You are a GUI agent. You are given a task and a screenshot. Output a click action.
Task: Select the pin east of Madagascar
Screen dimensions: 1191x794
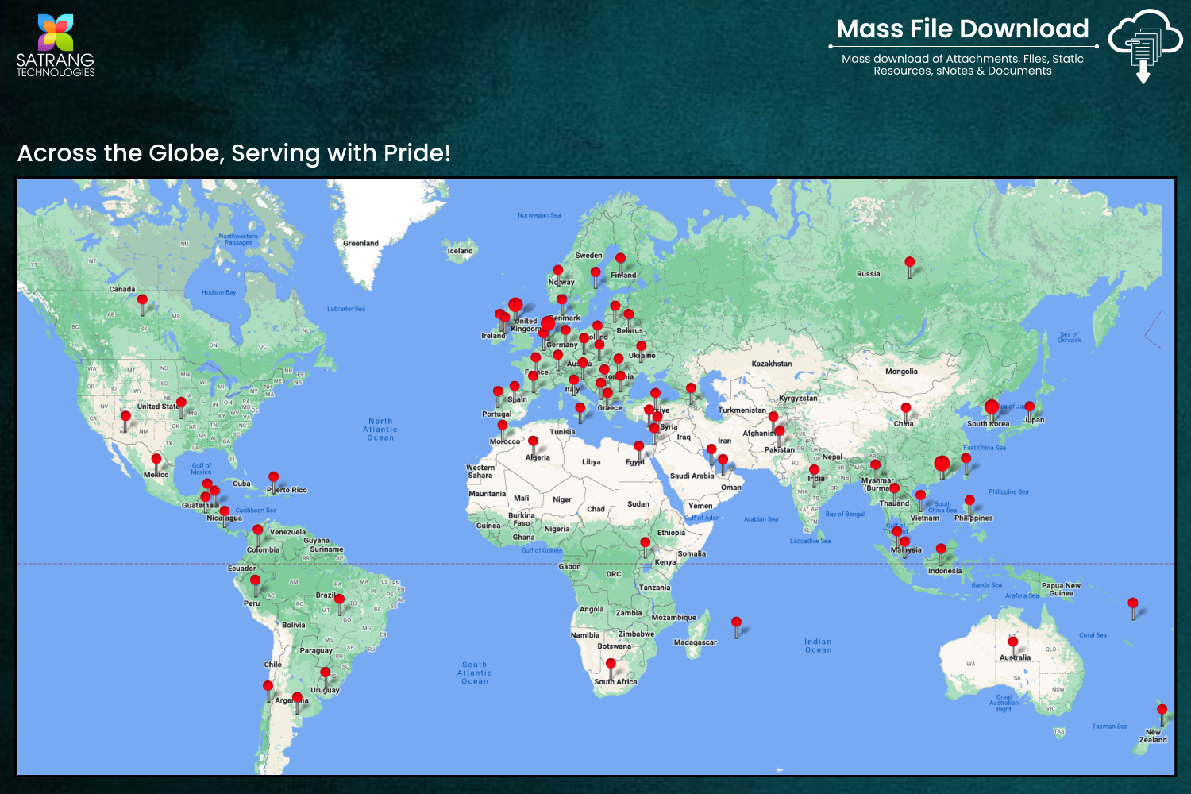pyautogui.click(x=737, y=623)
